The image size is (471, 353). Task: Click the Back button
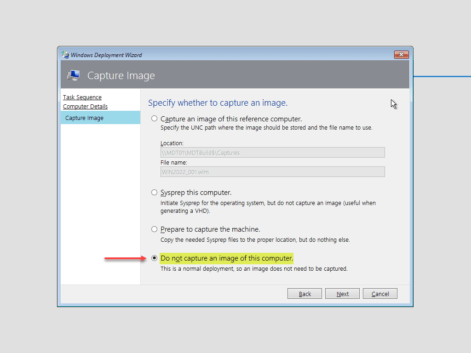tap(304, 293)
